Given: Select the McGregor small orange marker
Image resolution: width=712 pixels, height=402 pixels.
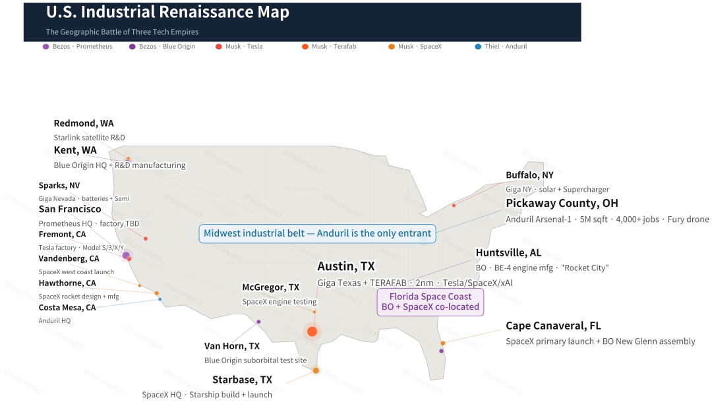Looking at the screenshot, I should [x=314, y=312].
